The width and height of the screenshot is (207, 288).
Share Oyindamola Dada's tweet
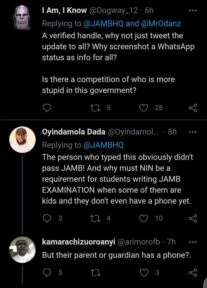(x=193, y=219)
